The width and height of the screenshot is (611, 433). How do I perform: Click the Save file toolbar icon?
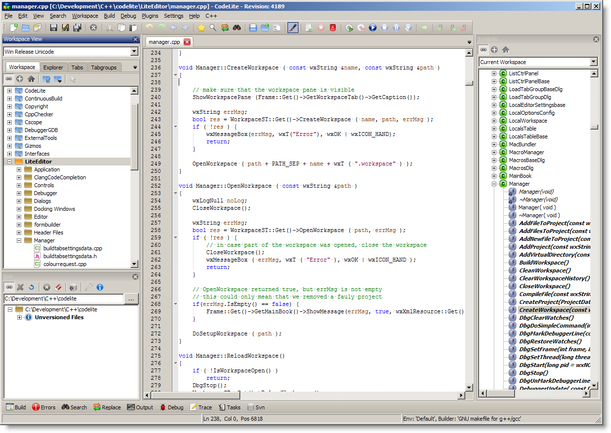[x=54, y=28]
